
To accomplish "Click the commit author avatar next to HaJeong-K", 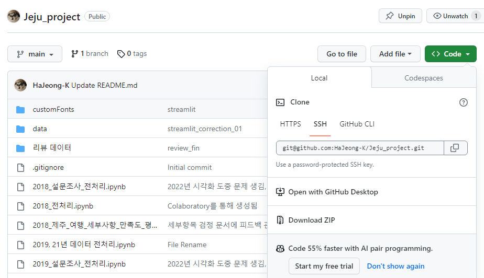I will pos(20,85).
